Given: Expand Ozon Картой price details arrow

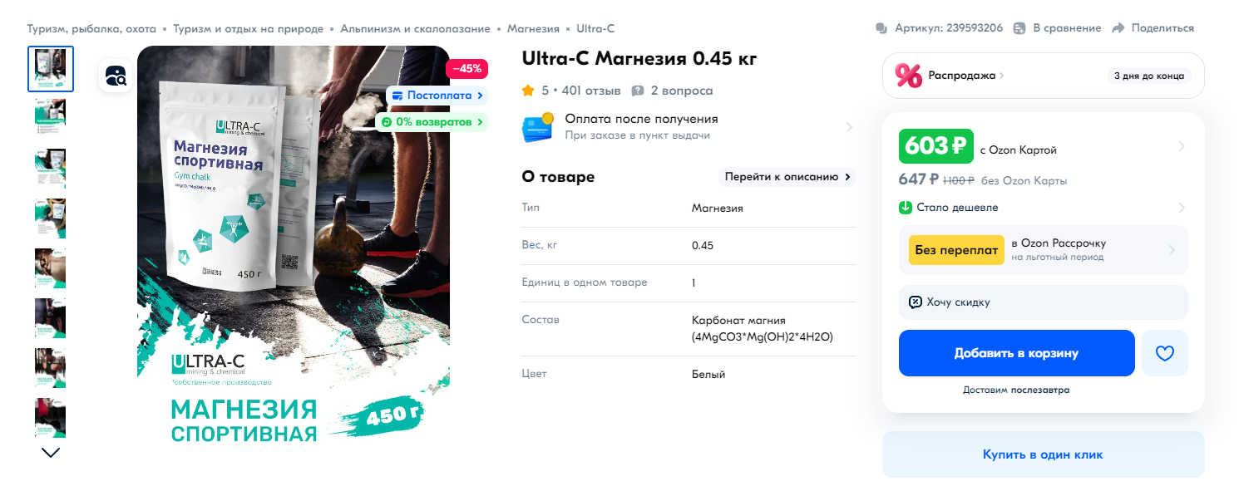Looking at the screenshot, I should click(1182, 147).
